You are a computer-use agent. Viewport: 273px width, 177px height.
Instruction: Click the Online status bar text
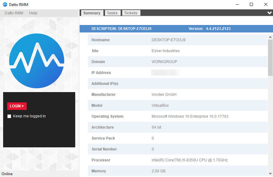click(7, 174)
